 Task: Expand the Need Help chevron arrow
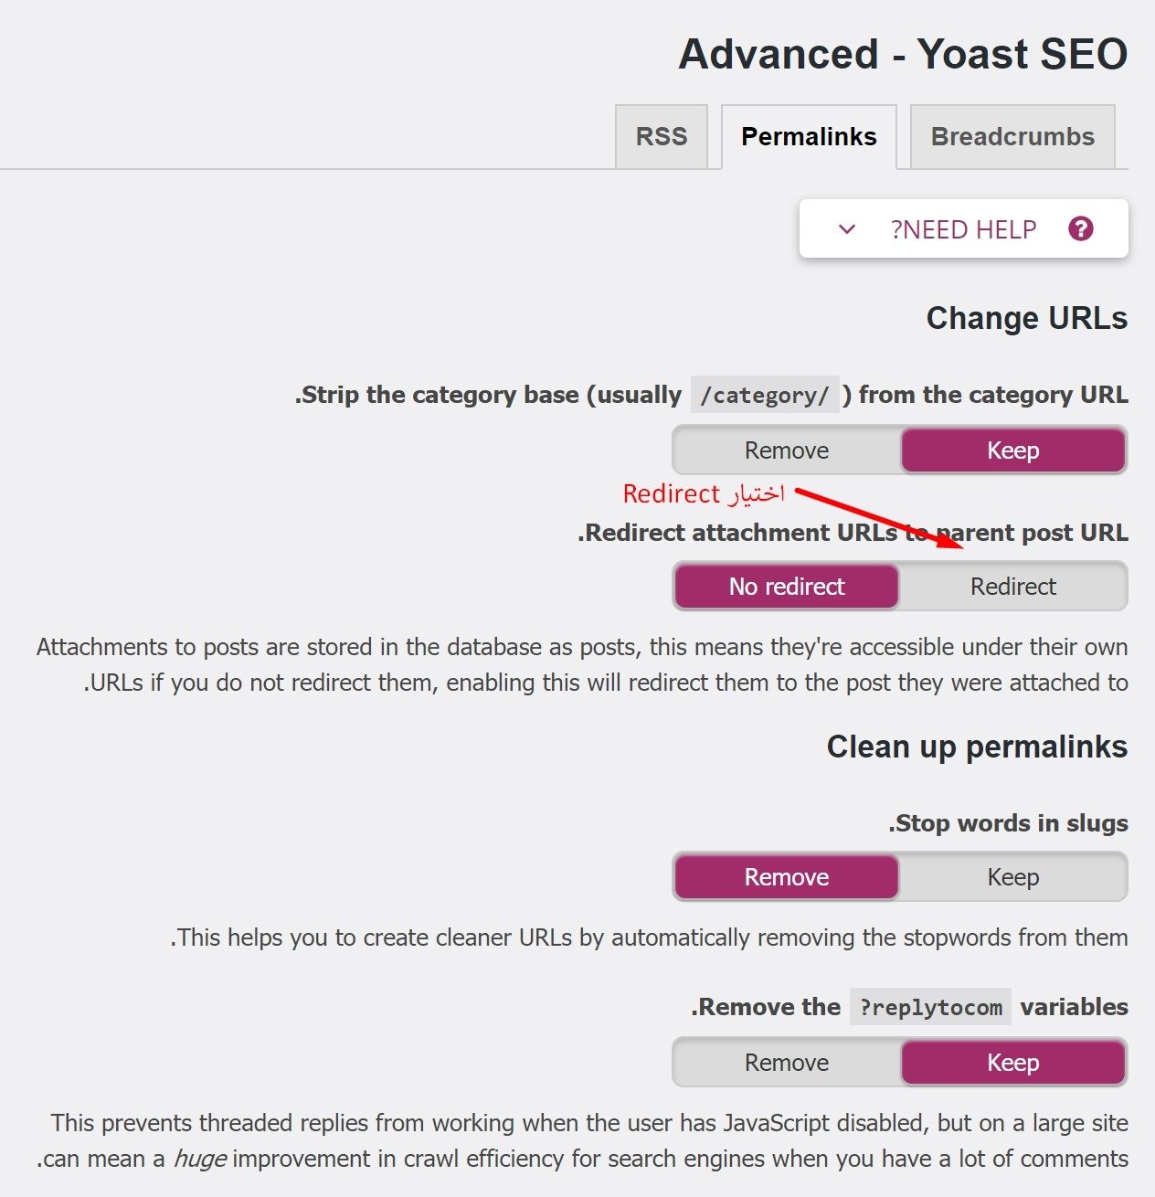[x=847, y=228]
